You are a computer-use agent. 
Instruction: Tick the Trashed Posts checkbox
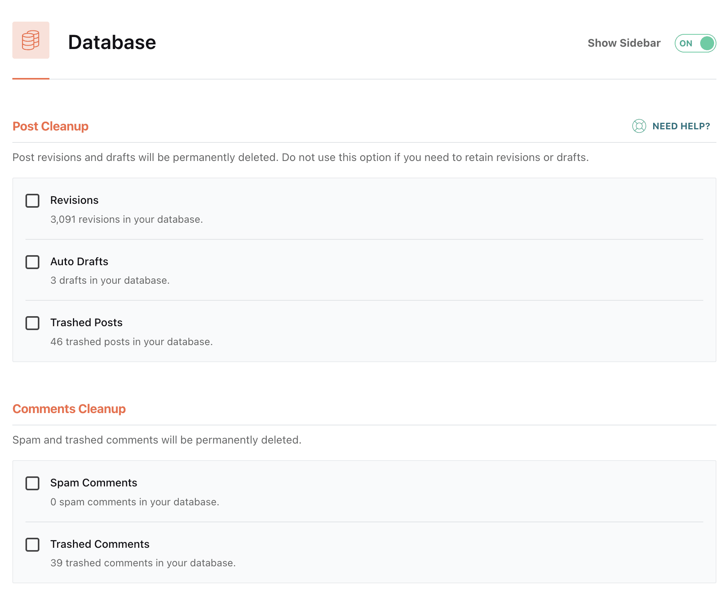point(32,323)
